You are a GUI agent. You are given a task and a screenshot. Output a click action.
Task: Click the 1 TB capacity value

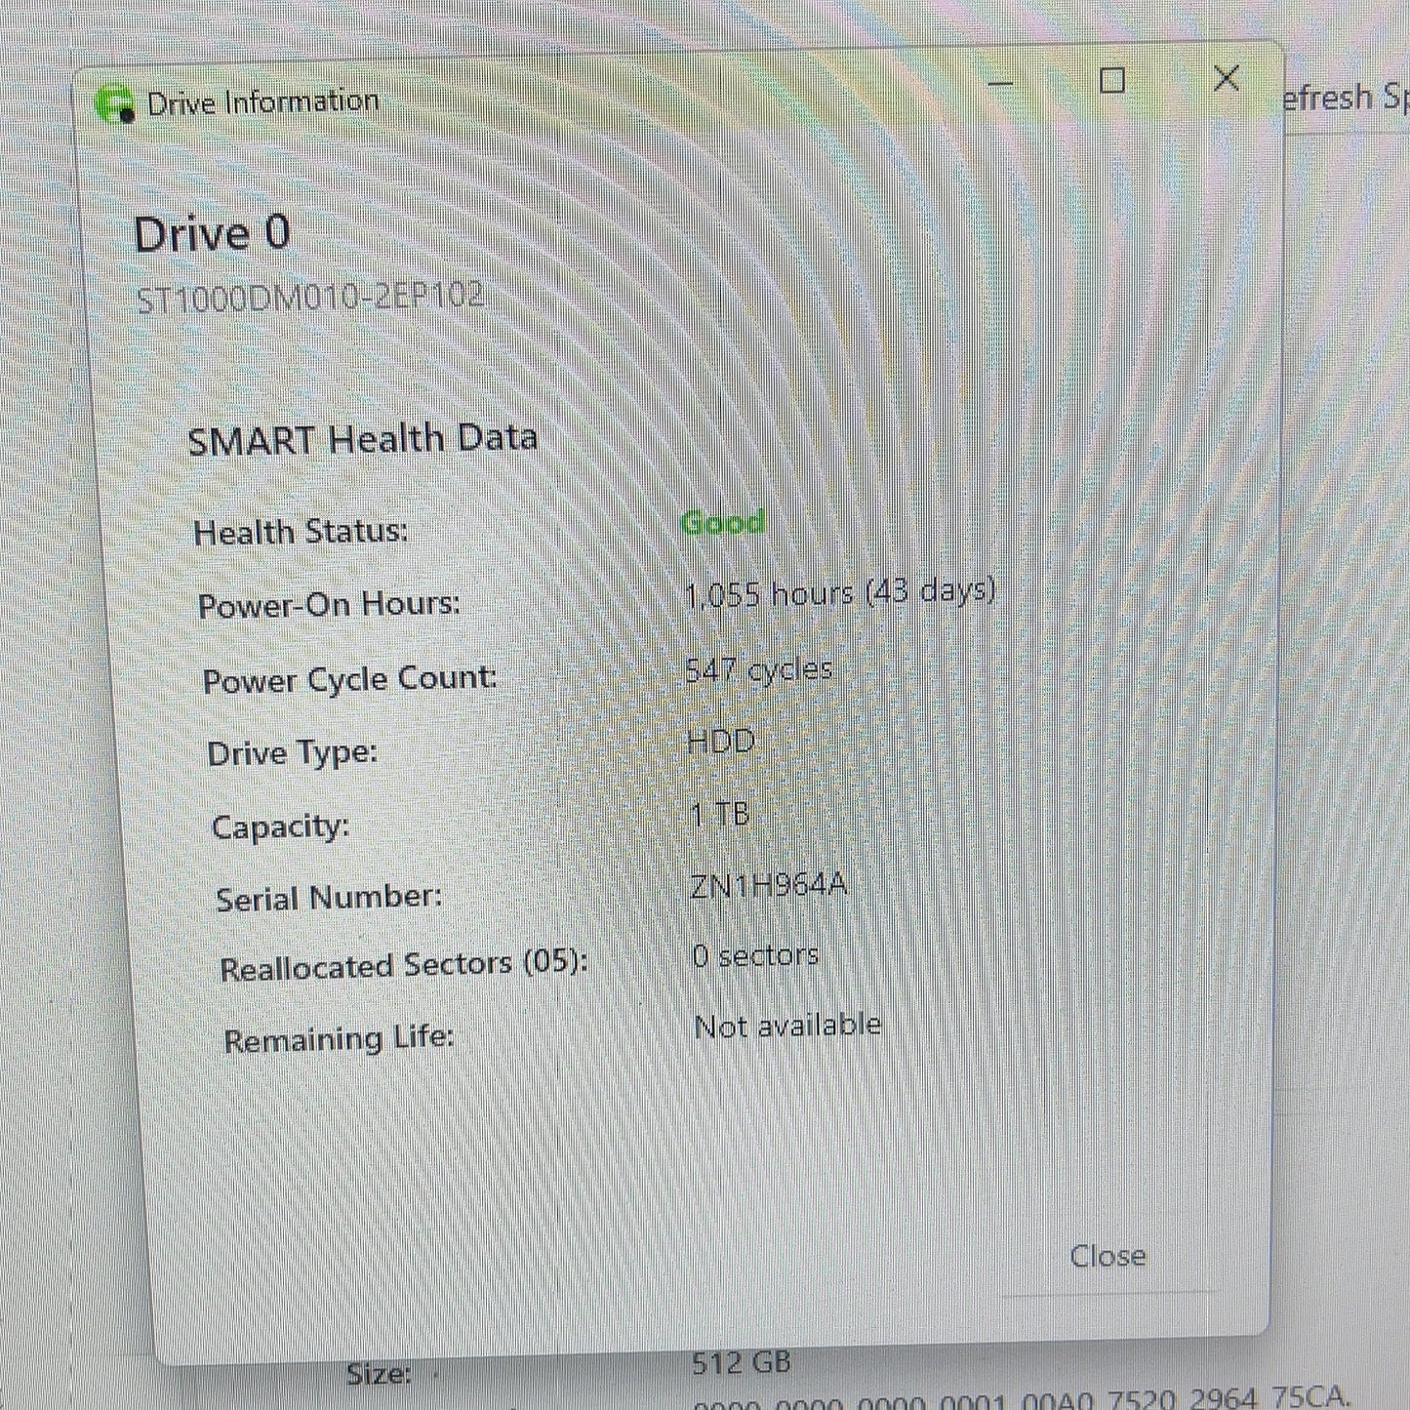pyautogui.click(x=720, y=814)
